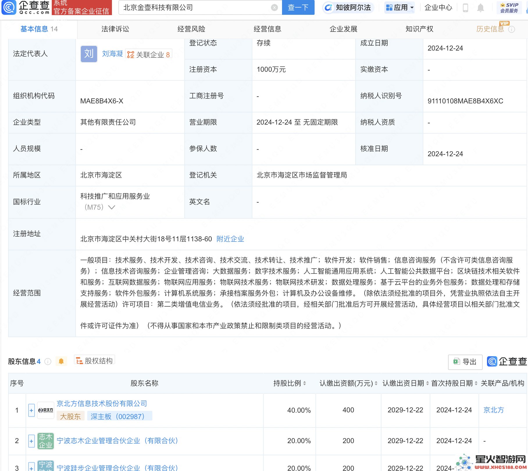Screen dimensions: 528x471
Task: Click 深主板 (002987) stock tag
Action: [120, 416]
